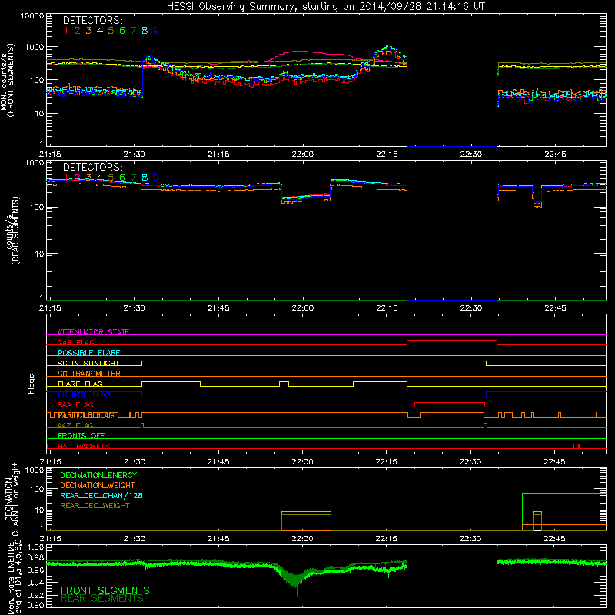Click the 21:15 tick under decimation panel
Viewport: 615px width, 615px height.
[x=50, y=539]
